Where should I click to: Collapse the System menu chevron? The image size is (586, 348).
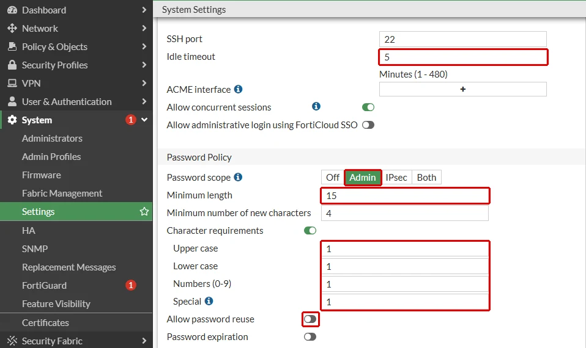pos(144,120)
